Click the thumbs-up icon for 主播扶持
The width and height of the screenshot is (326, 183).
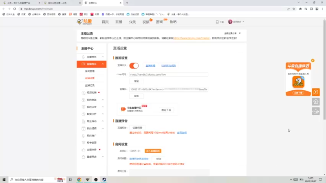pos(84,150)
